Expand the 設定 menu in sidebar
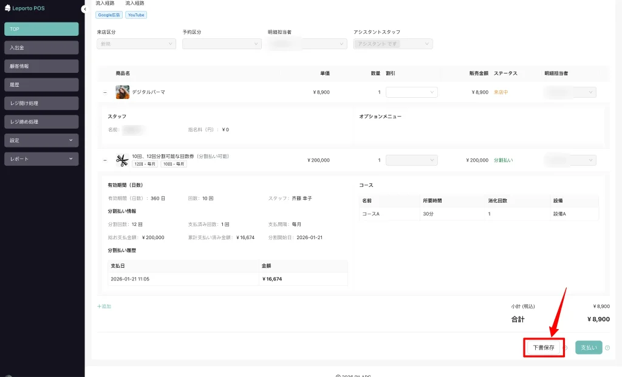Image resolution: width=622 pixels, height=377 pixels. pos(41,140)
